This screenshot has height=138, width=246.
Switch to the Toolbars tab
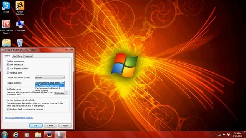(28, 56)
